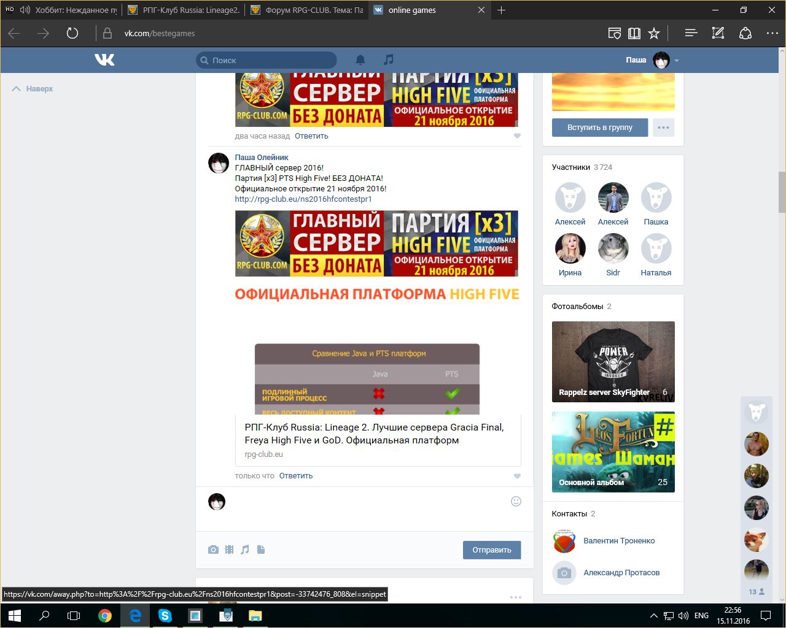Screen dimensions: 786x628
Task: Attach audio with the note icon below comment box
Action: coord(245,549)
